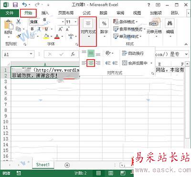The height and width of the screenshot is (177, 191).
Task: Click the Copy icon in clipboard group
Action: coord(19,29)
